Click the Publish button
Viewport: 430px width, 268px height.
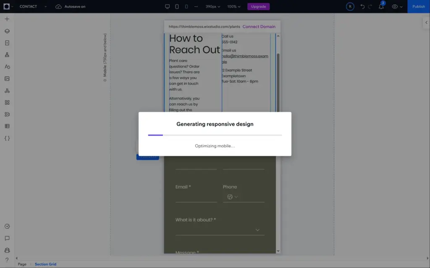[419, 7]
